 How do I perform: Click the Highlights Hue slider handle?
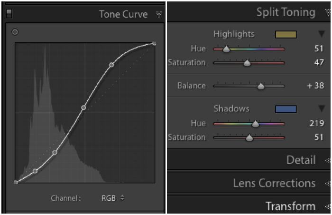226,49
